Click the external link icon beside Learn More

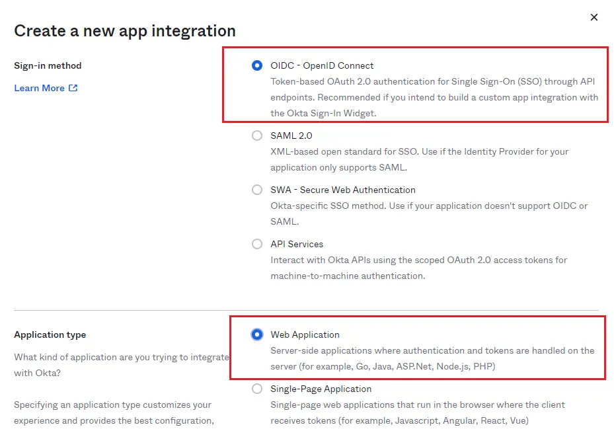73,88
